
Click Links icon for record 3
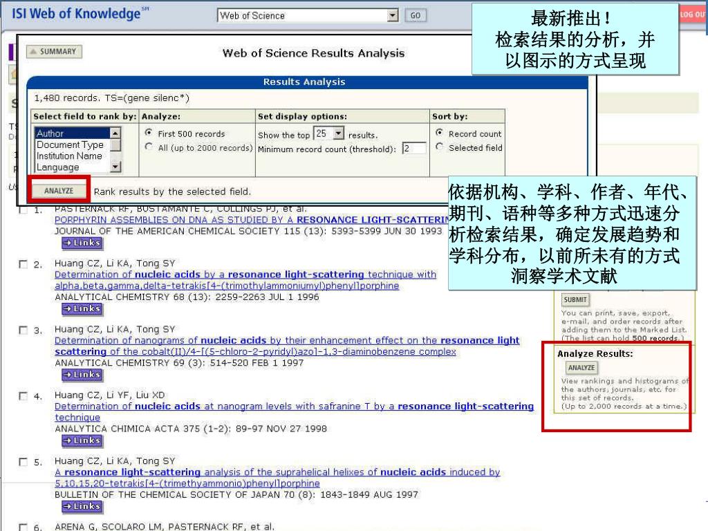coord(82,375)
